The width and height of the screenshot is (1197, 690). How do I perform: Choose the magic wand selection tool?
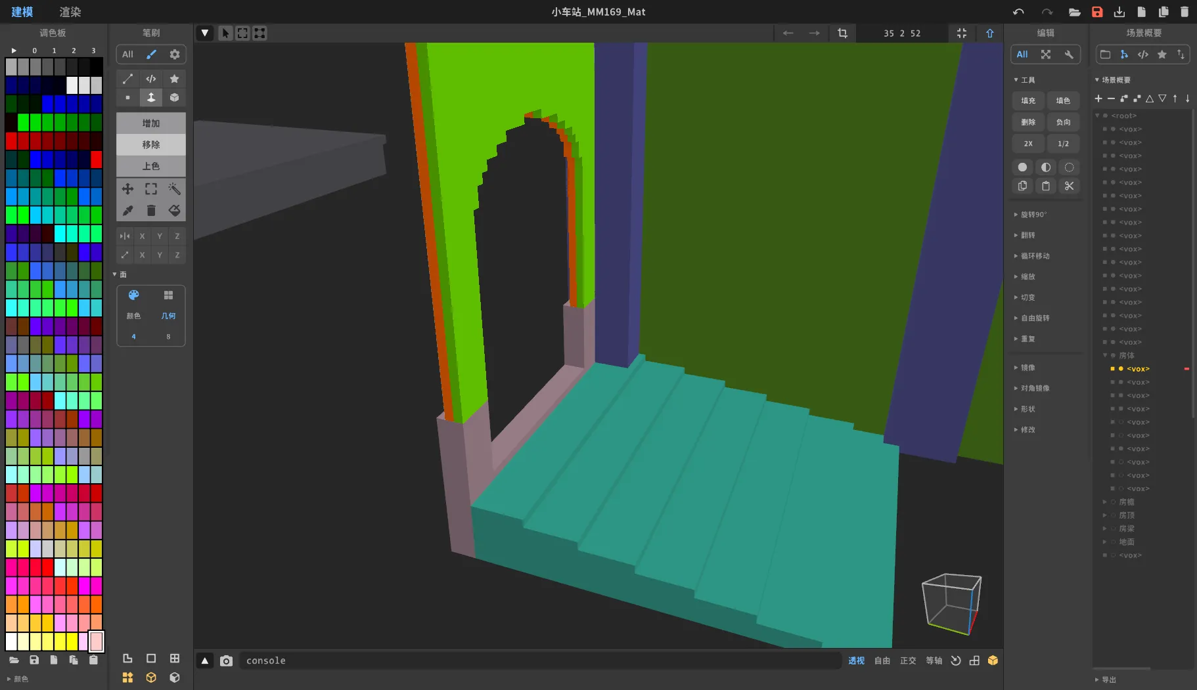point(174,189)
